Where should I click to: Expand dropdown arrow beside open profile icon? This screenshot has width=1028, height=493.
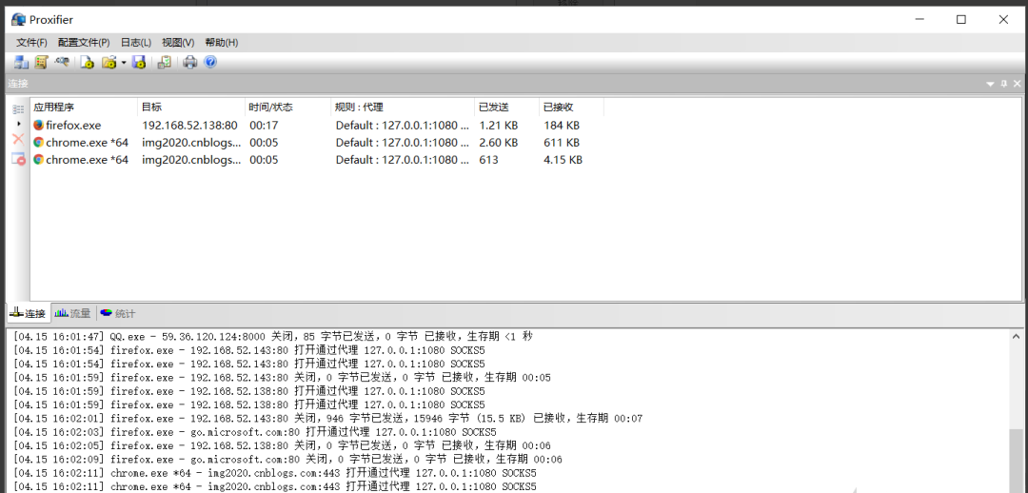click(x=123, y=63)
